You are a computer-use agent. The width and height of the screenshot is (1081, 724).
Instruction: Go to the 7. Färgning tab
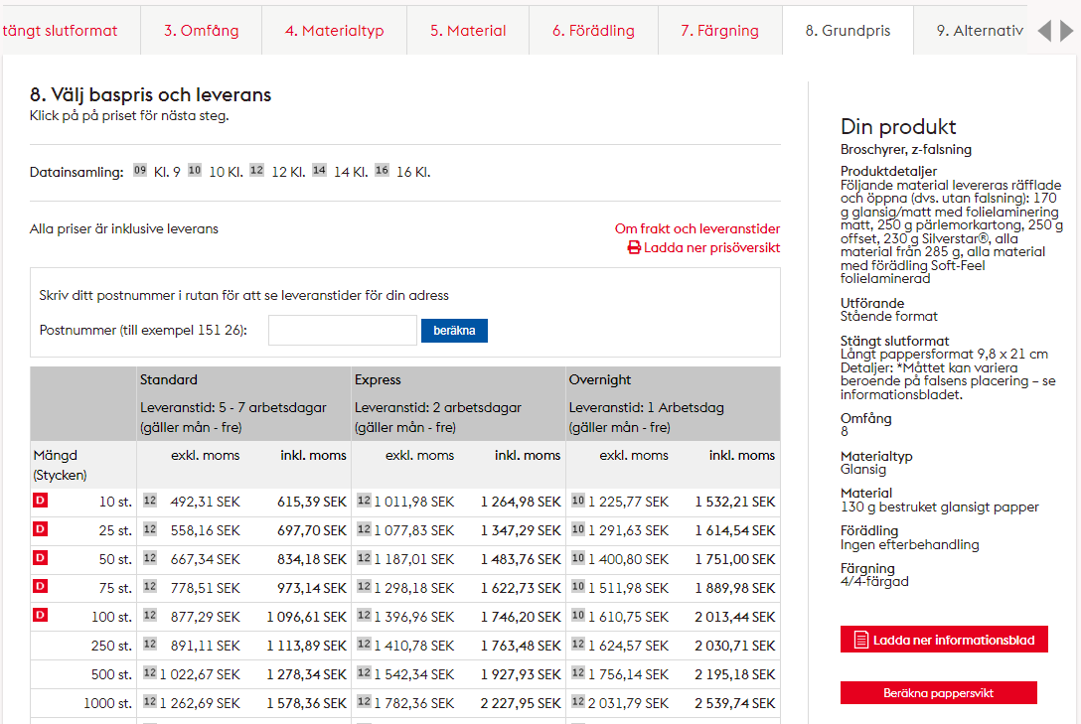[719, 31]
